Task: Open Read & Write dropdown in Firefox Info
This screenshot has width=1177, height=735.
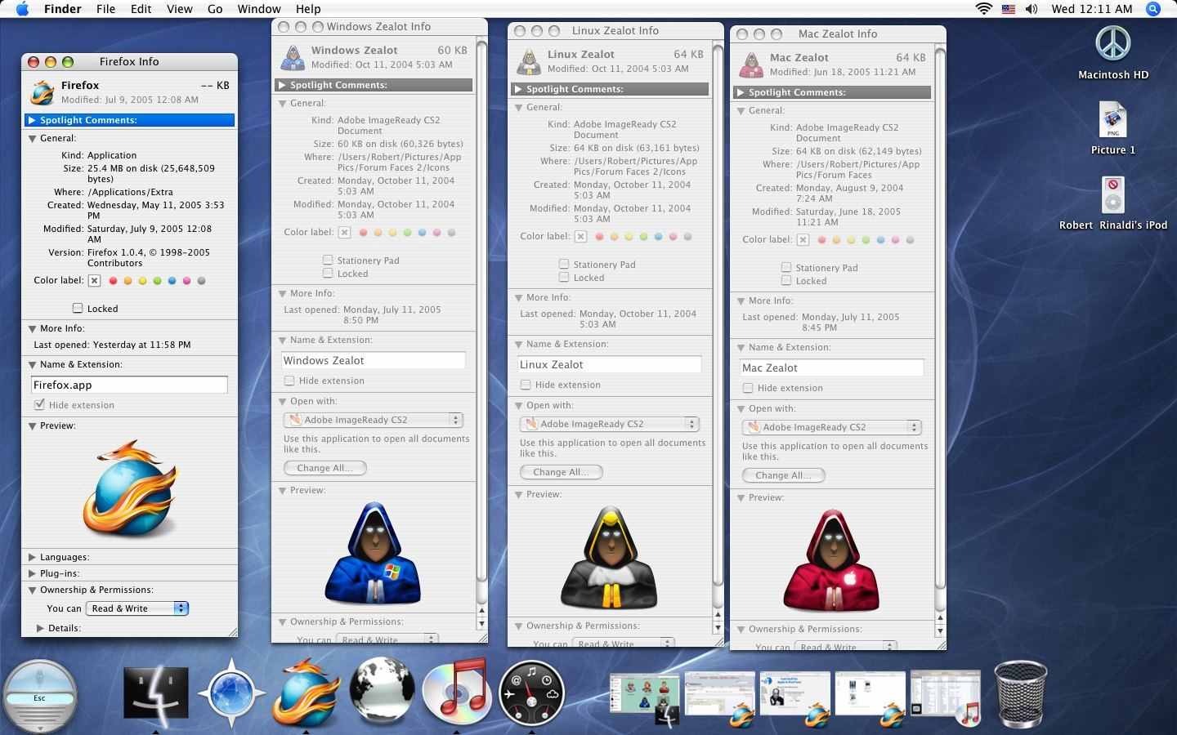Action: point(137,608)
